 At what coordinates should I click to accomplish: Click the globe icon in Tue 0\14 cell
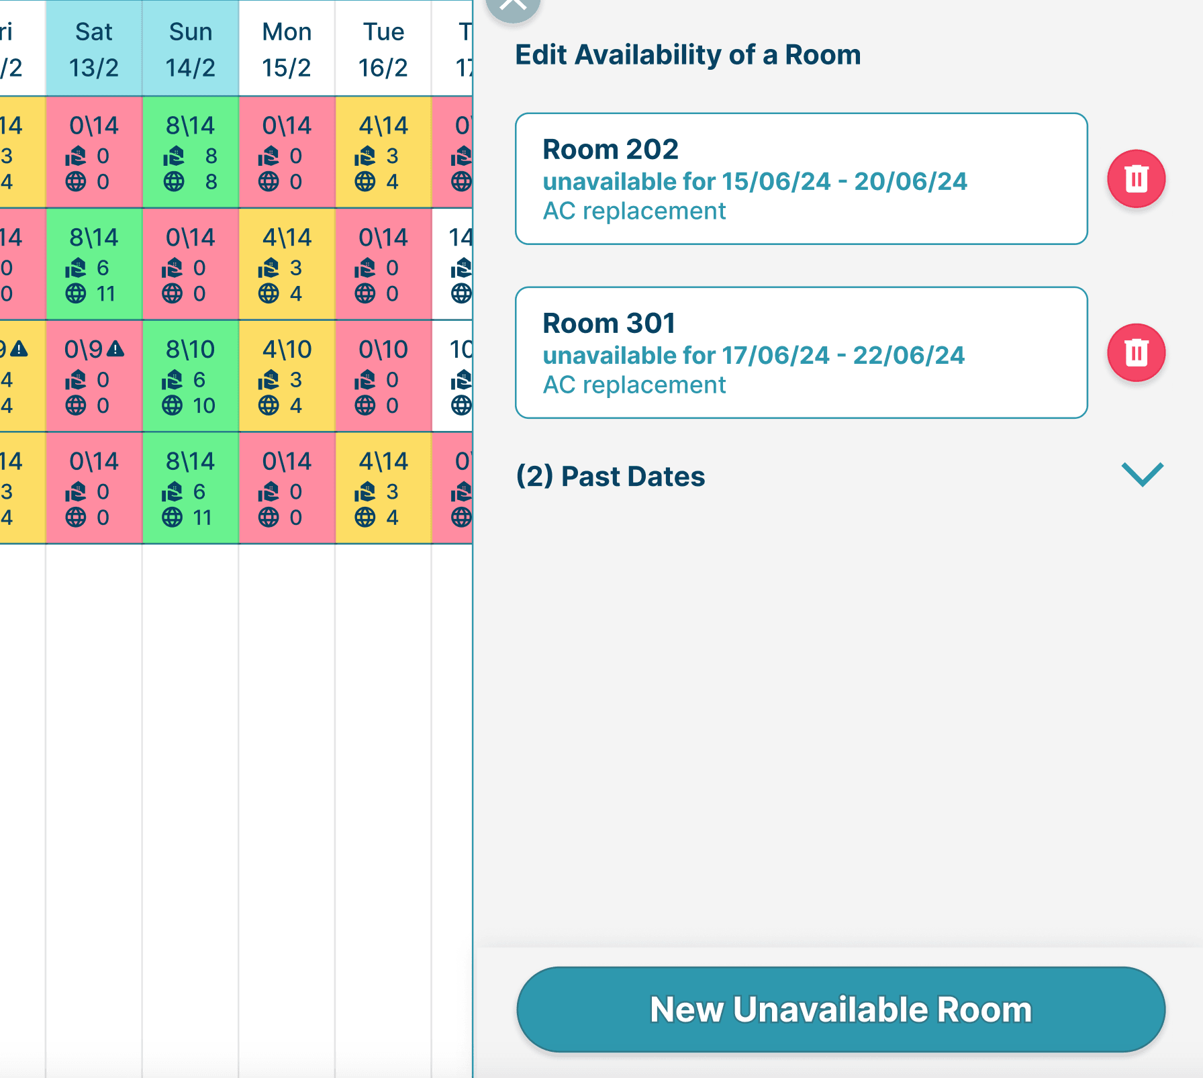(x=365, y=293)
